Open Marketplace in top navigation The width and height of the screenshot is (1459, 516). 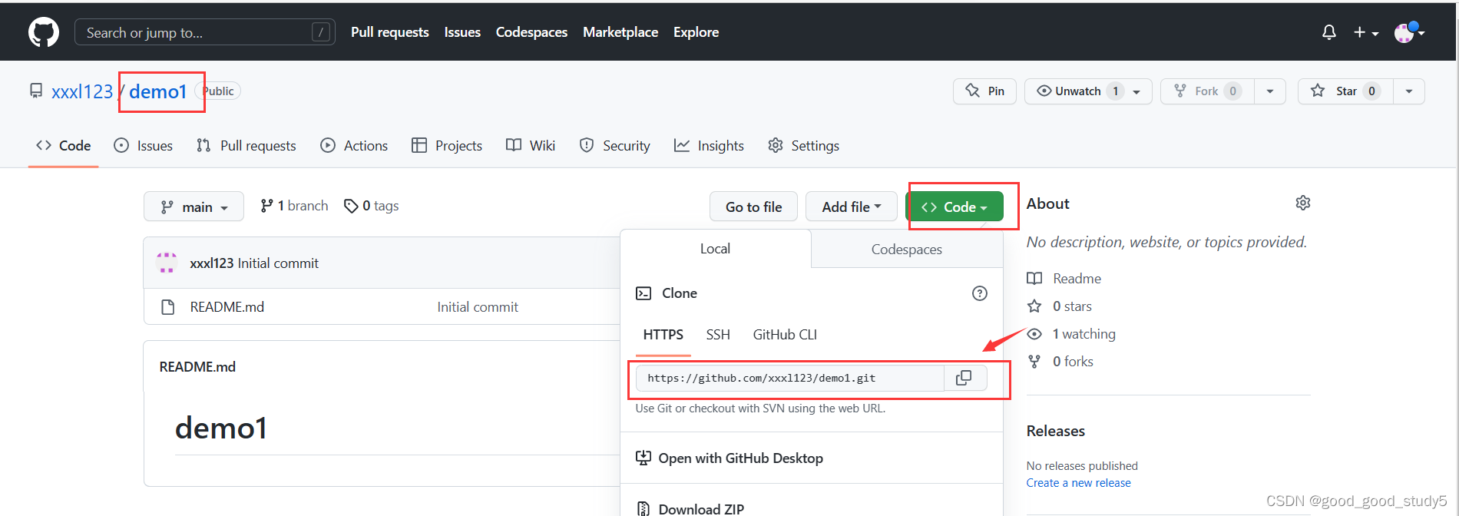[x=620, y=32]
